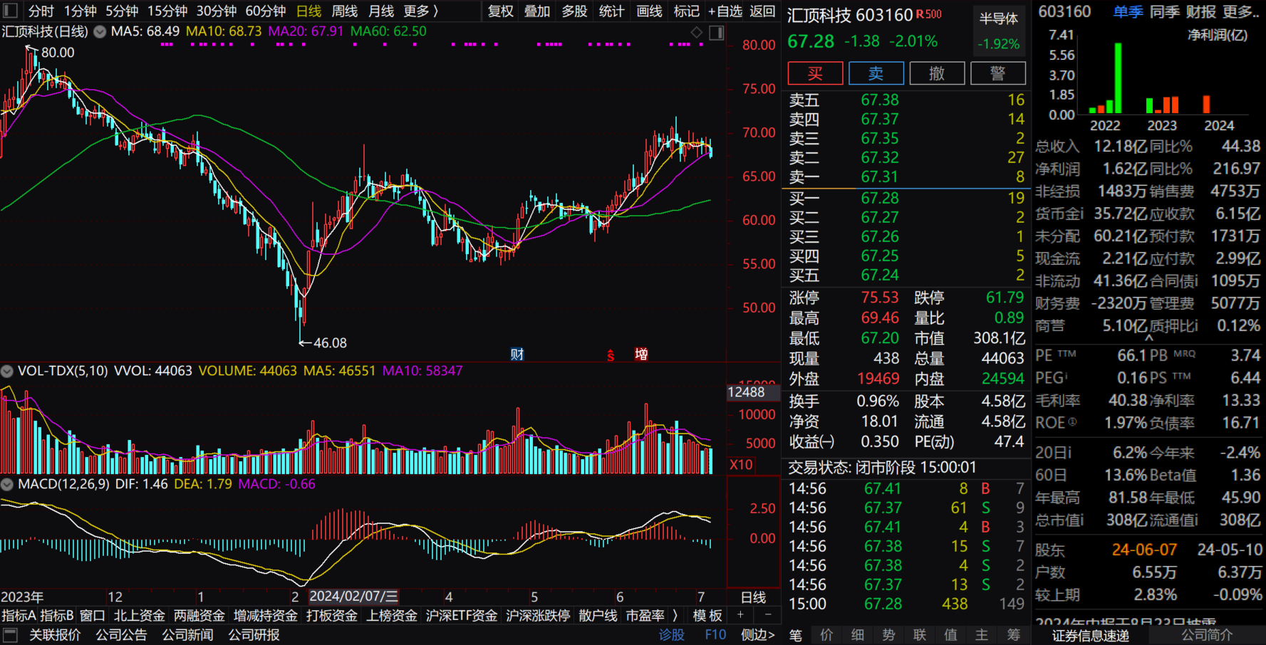Open the dropdown arrow beside 汇顶科技(日线)

click(100, 32)
